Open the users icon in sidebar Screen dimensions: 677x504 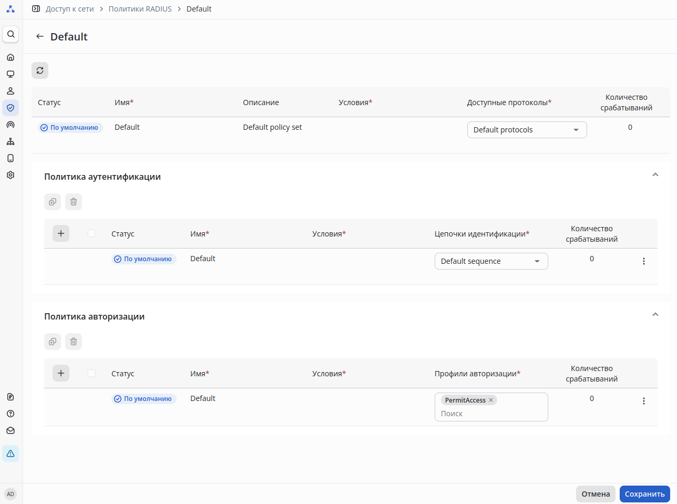click(x=11, y=91)
